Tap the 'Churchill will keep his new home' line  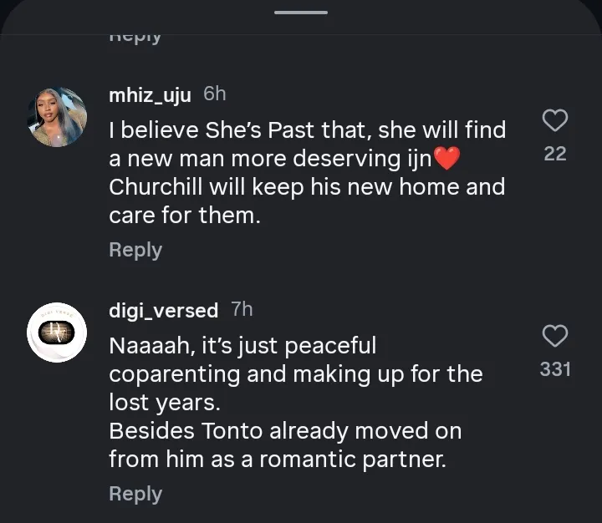click(x=307, y=186)
